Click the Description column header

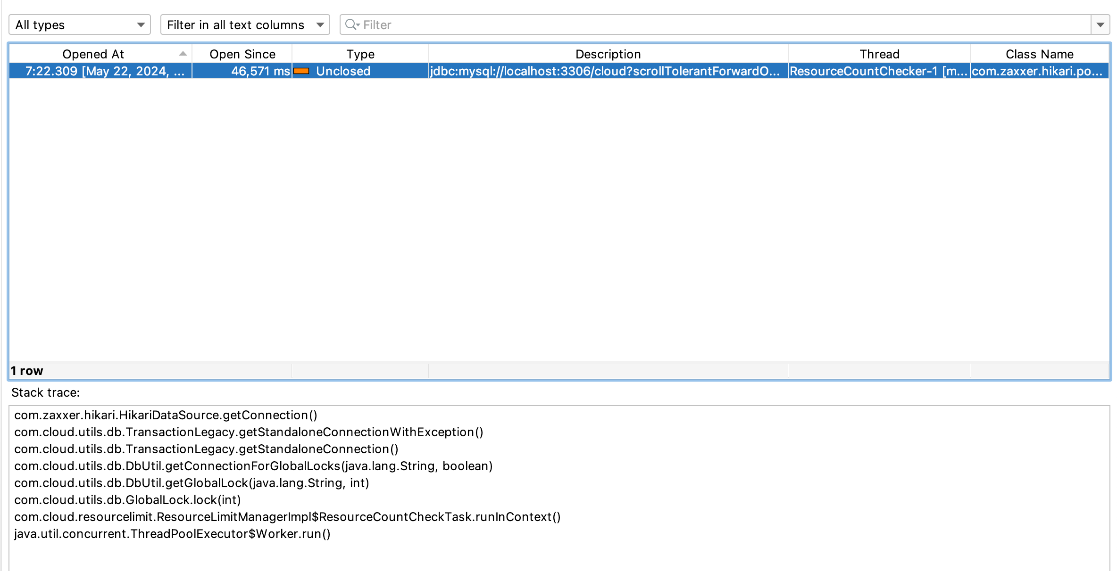[608, 54]
